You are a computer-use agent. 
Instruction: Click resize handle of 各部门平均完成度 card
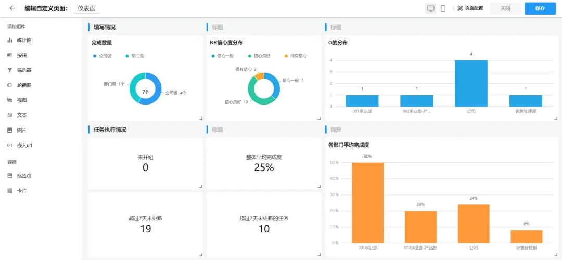pos(556,255)
